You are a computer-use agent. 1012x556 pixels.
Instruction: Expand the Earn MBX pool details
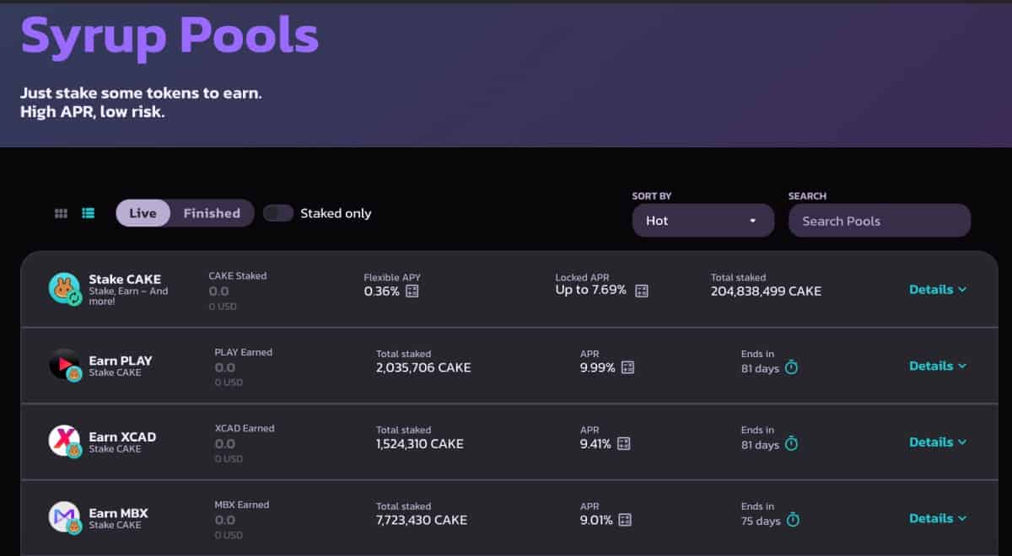pos(938,518)
